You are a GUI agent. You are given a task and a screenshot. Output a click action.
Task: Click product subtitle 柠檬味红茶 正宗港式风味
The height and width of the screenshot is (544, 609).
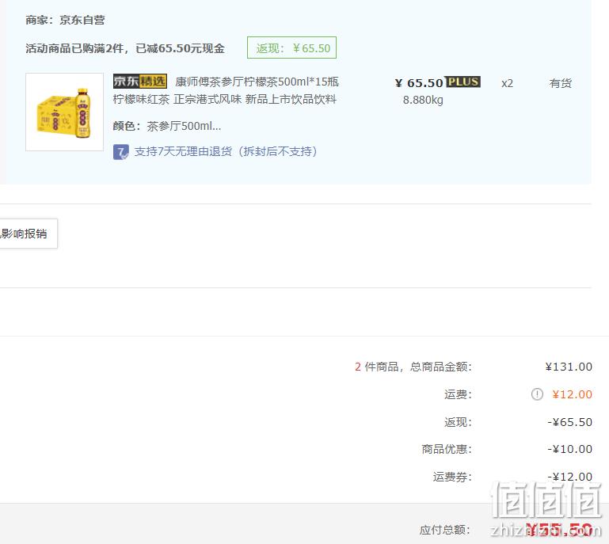tap(225, 100)
